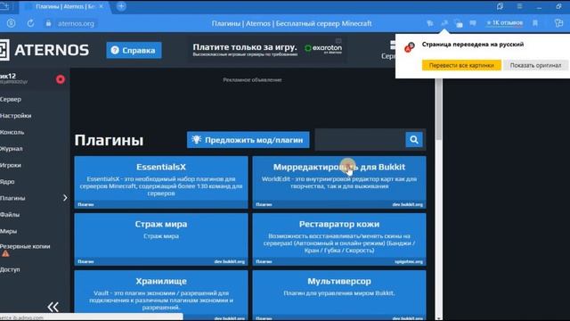Click the warning icon under Резервные копии
The width and height of the screenshot is (570, 321).
tap(5, 253)
